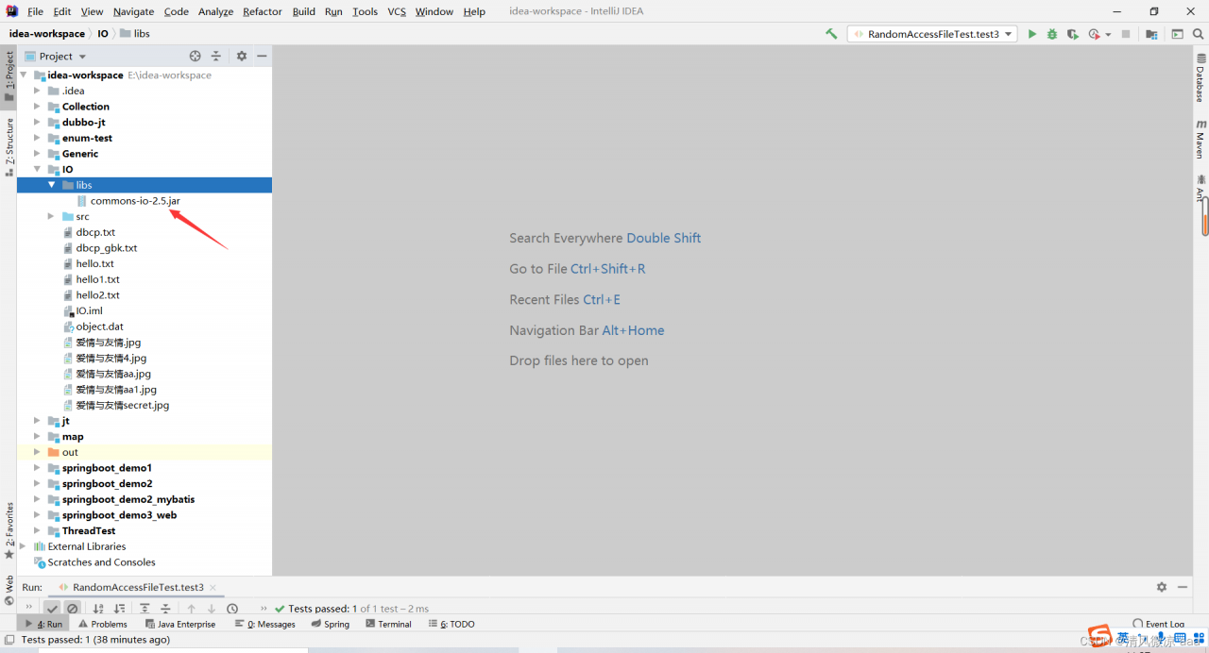Start debug with the bug icon
The image size is (1209, 653).
pos(1052,34)
